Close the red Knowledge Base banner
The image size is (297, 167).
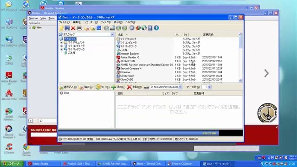(x=277, y=128)
